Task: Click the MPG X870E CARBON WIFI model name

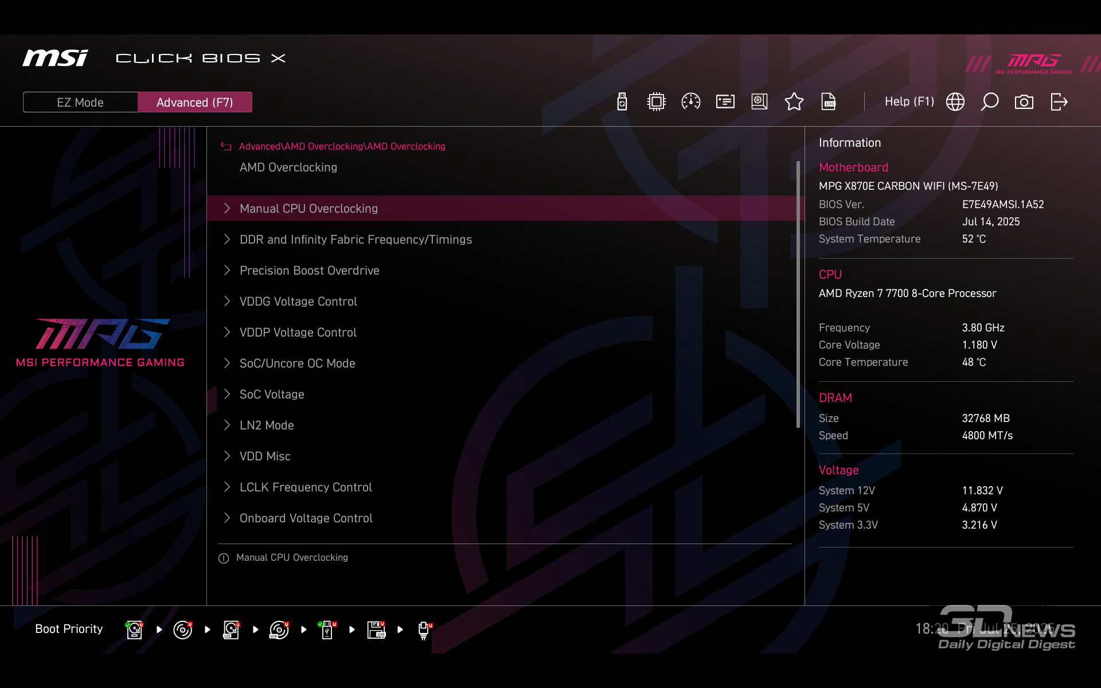Action: [x=908, y=186]
